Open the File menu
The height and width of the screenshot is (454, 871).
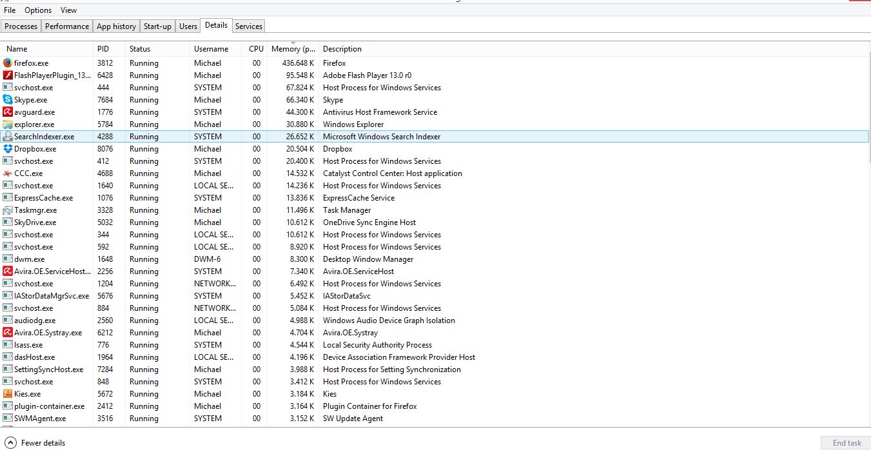pyautogui.click(x=10, y=10)
